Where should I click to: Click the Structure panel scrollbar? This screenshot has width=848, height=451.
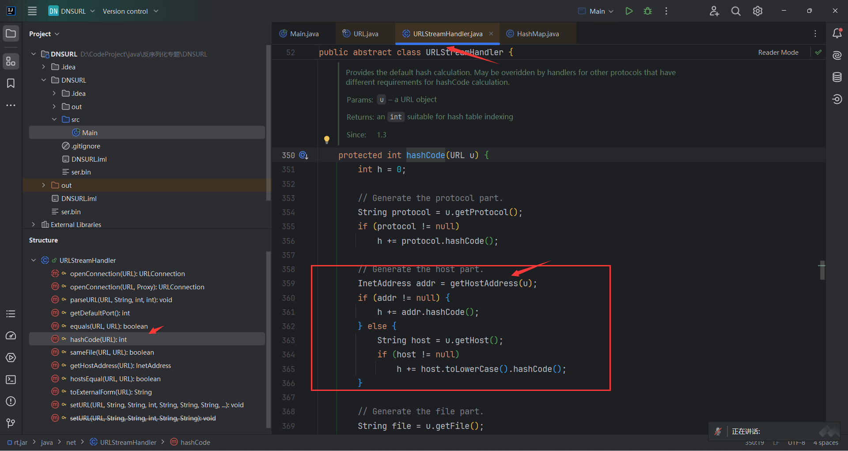[268, 339]
